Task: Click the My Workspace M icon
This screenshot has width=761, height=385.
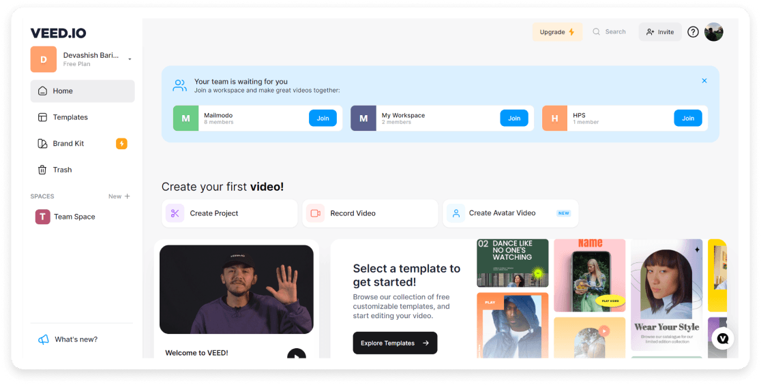Action: [x=363, y=119]
